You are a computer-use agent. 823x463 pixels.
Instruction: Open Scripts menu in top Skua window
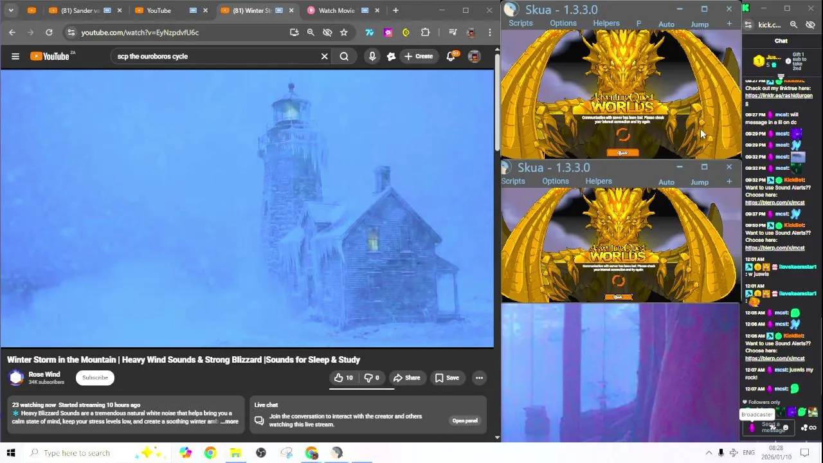(x=521, y=23)
